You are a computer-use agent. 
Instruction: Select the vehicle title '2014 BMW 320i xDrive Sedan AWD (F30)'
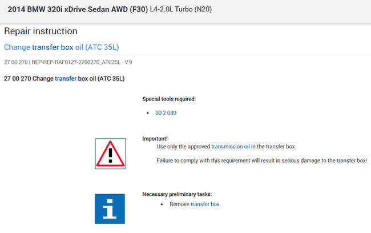pyautogui.click(x=78, y=9)
